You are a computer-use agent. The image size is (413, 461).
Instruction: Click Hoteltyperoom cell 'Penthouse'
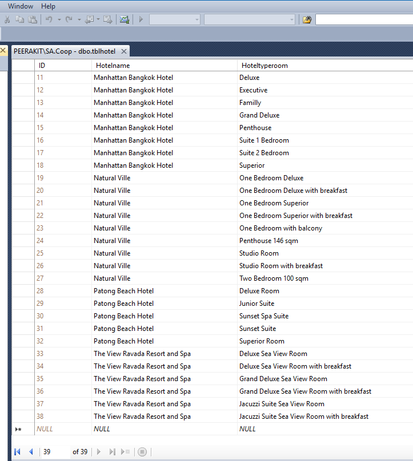tap(325, 128)
